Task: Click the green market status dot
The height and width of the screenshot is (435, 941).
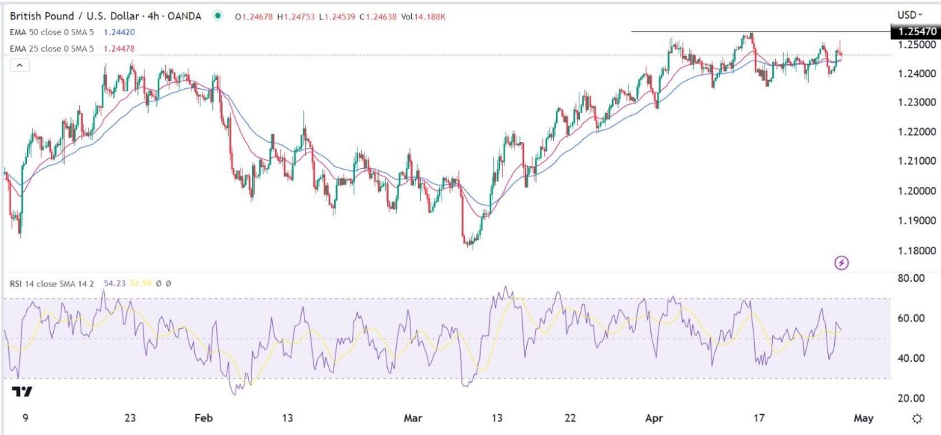Action: point(219,15)
